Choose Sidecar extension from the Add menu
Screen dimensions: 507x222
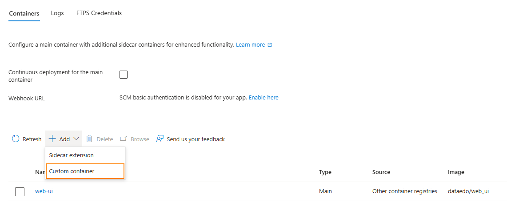(x=72, y=155)
